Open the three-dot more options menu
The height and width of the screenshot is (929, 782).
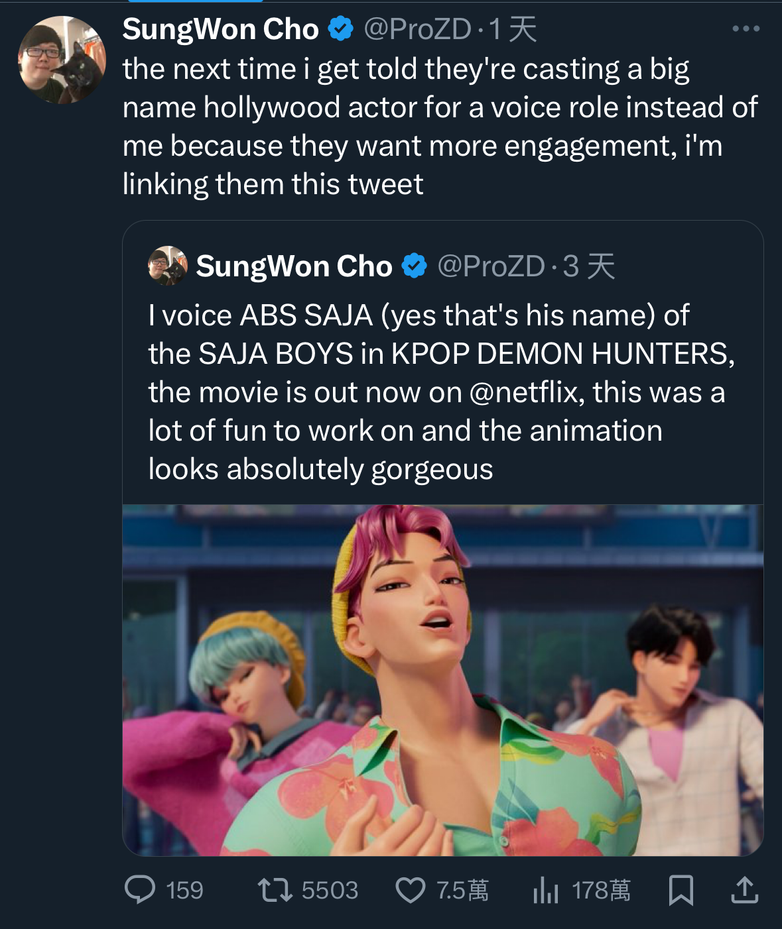point(746,29)
